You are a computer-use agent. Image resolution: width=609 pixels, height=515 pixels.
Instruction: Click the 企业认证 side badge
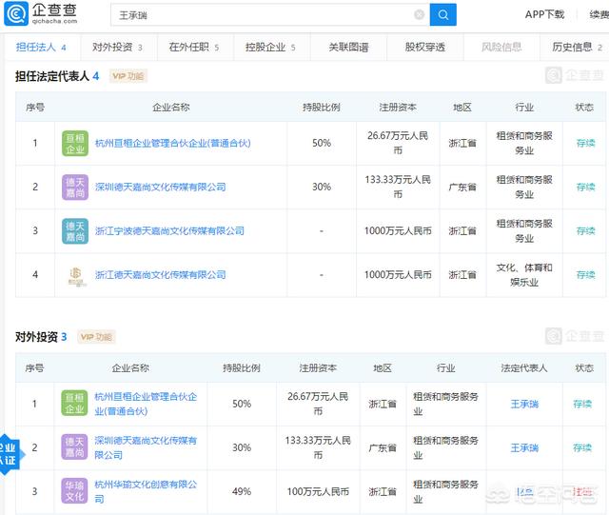(10, 454)
